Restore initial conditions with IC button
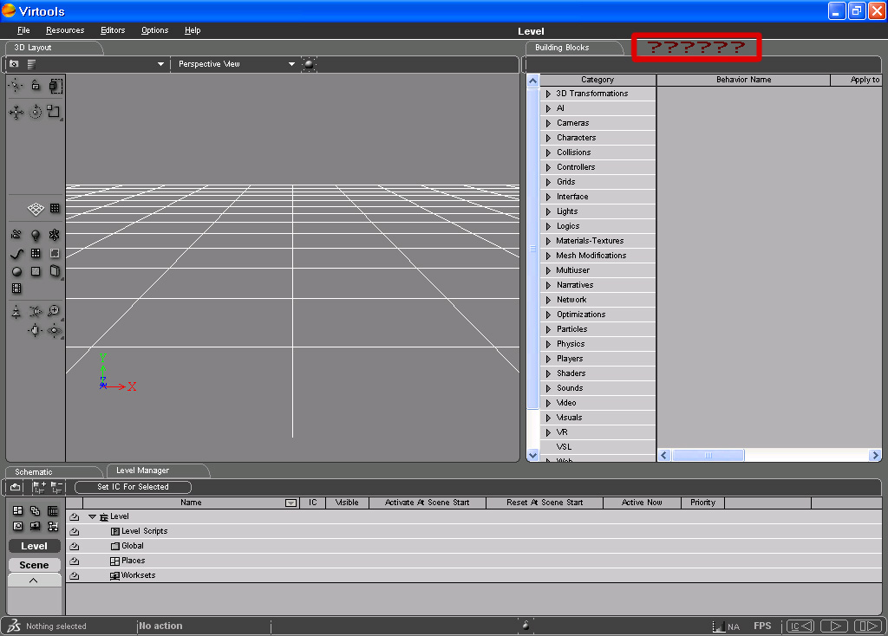The height and width of the screenshot is (636, 888). 800,626
